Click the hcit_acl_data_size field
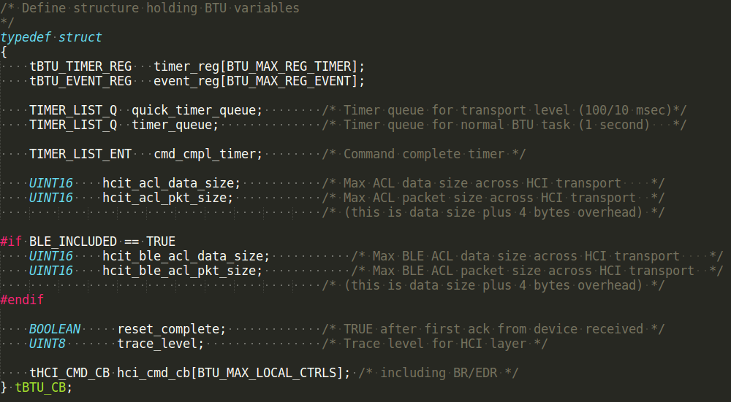This screenshot has width=731, height=402. (168, 183)
